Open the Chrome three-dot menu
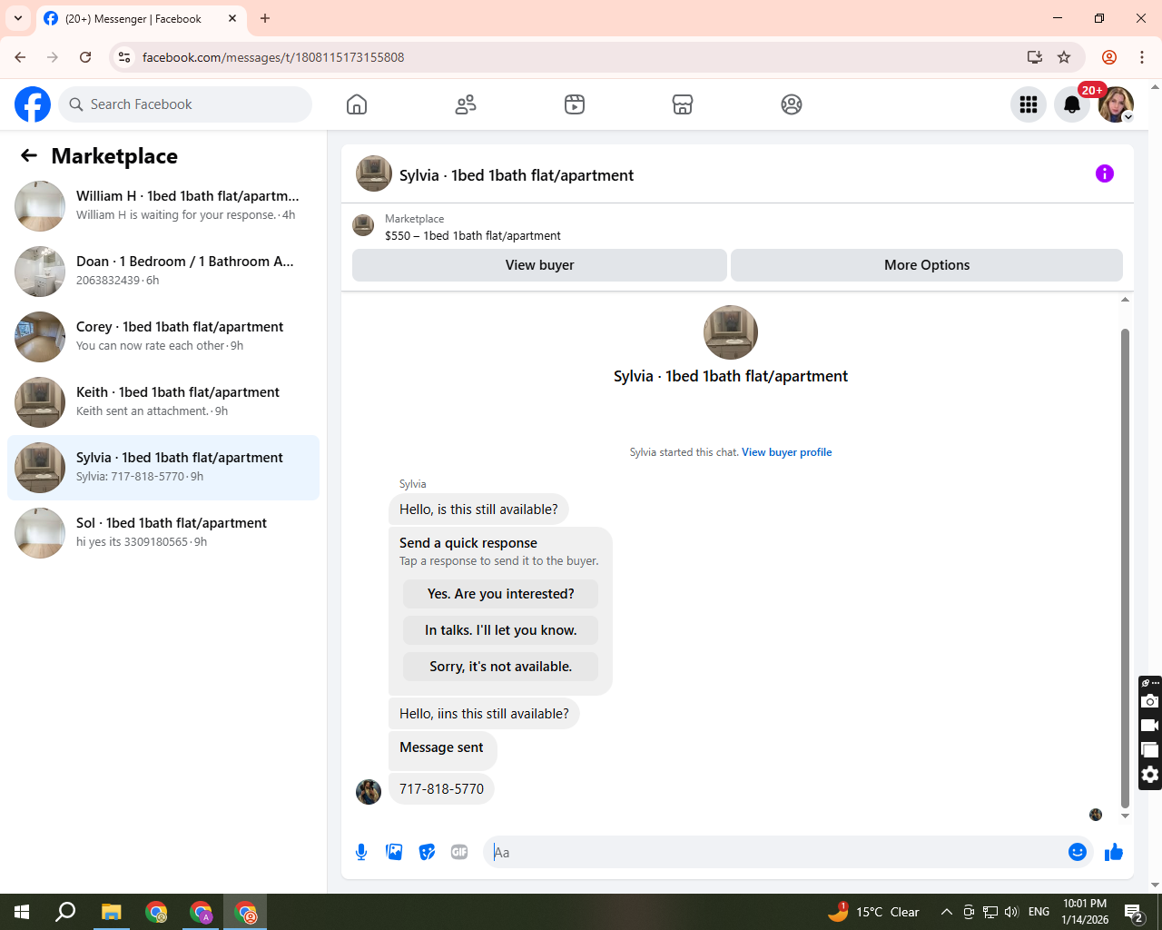 tap(1142, 57)
